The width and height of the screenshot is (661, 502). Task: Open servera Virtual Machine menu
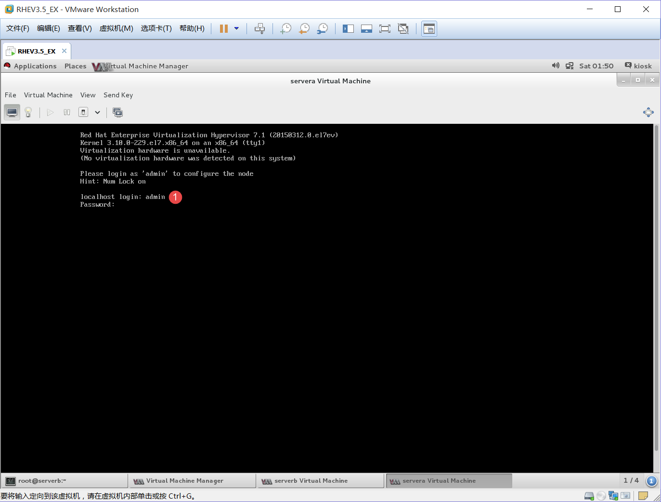coord(48,95)
